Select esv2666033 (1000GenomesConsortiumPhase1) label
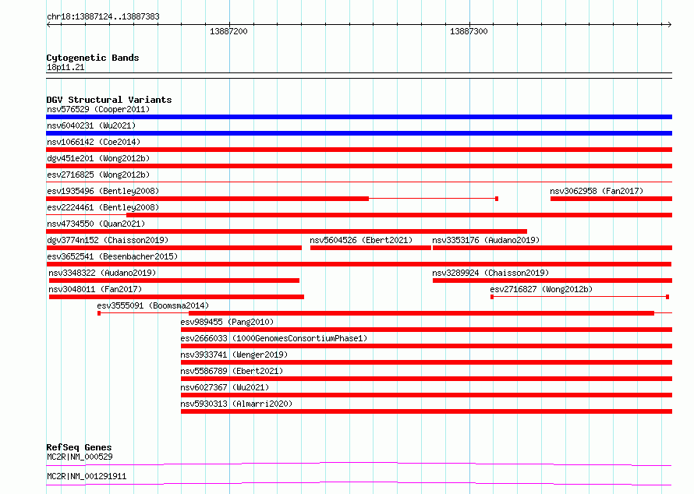Viewport: 694px width, 494px height. [274, 338]
